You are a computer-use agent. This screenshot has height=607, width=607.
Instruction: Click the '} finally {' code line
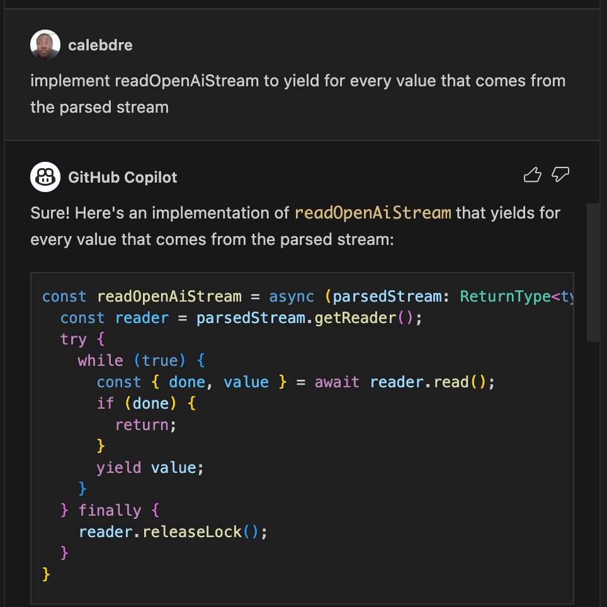click(x=110, y=510)
